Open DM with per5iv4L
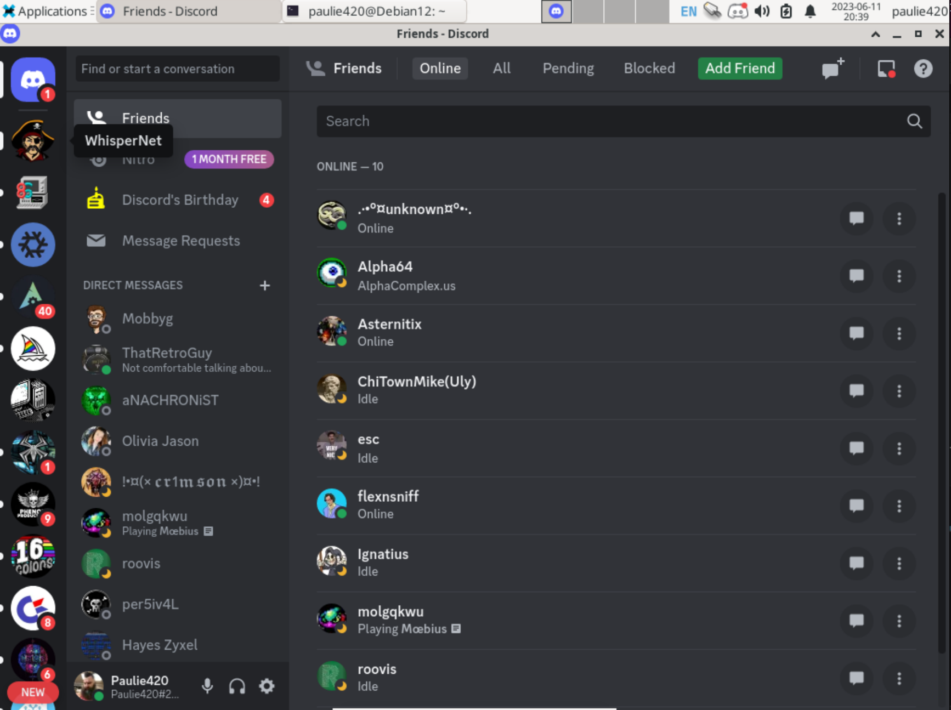 [178, 605]
